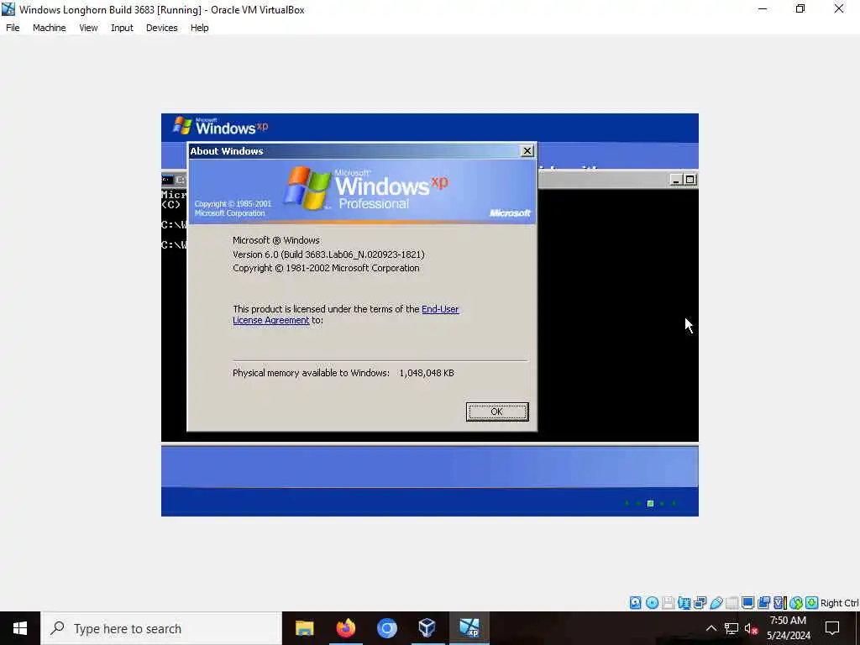The height and width of the screenshot is (645, 860).
Task: Click the Version 6.0 build text
Action: click(x=328, y=254)
